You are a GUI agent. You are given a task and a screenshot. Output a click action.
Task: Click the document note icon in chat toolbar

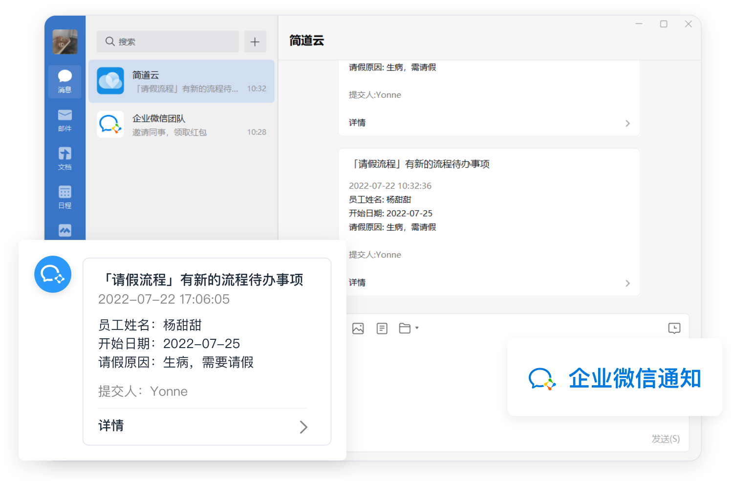pyautogui.click(x=382, y=329)
